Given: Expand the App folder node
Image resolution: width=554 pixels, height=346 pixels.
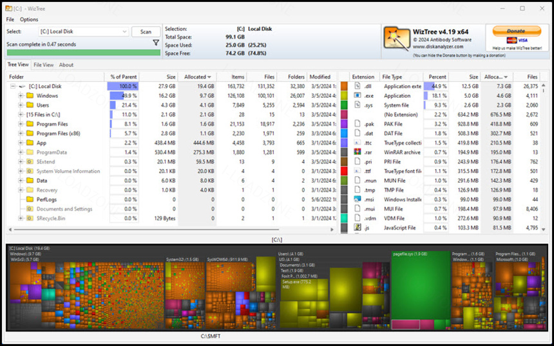Looking at the screenshot, I should tap(21, 143).
